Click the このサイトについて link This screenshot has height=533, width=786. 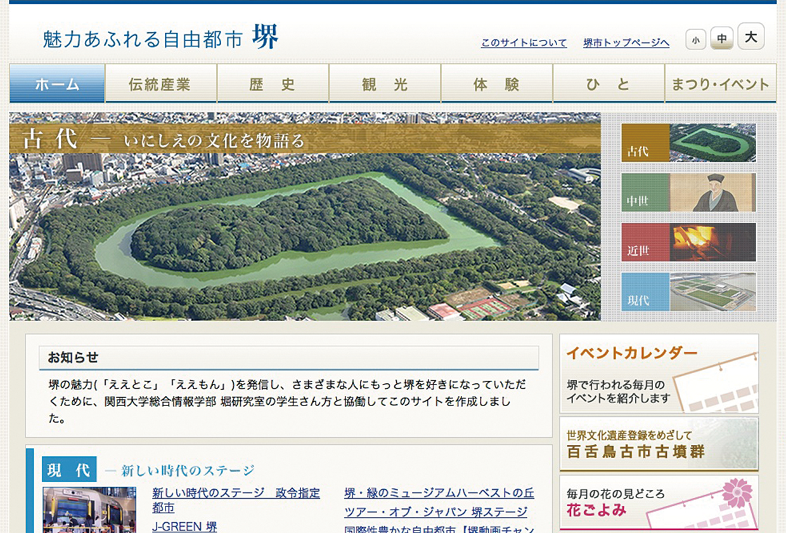[x=524, y=43]
